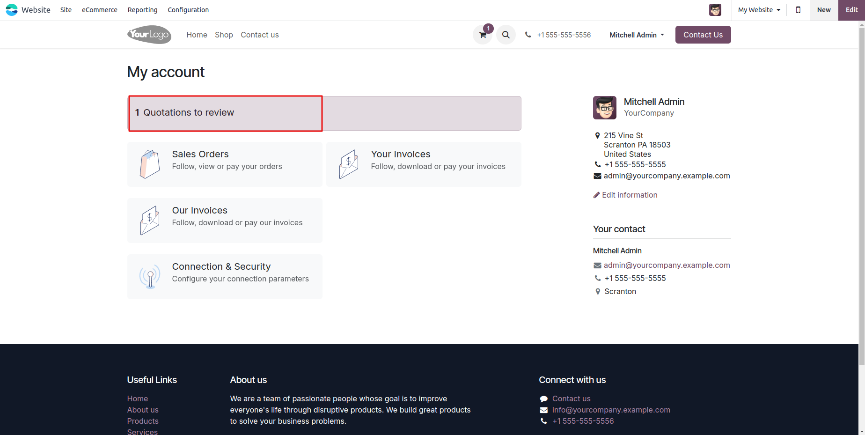Open the Connection & Security card
The width and height of the screenshot is (865, 435).
(x=225, y=277)
